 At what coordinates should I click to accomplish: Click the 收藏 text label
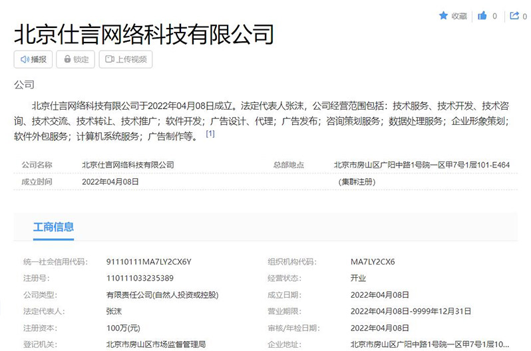459,16
